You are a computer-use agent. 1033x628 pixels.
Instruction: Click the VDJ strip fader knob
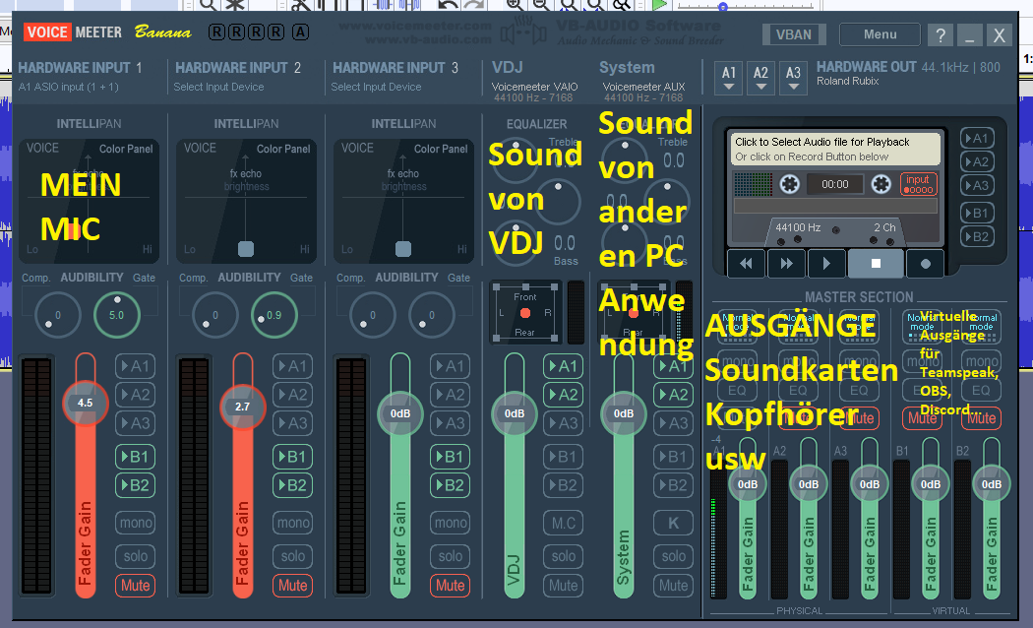[x=514, y=413]
